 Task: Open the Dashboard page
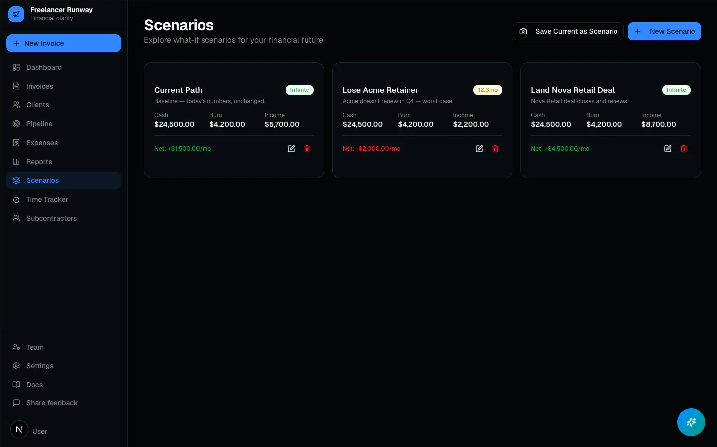pos(64,67)
